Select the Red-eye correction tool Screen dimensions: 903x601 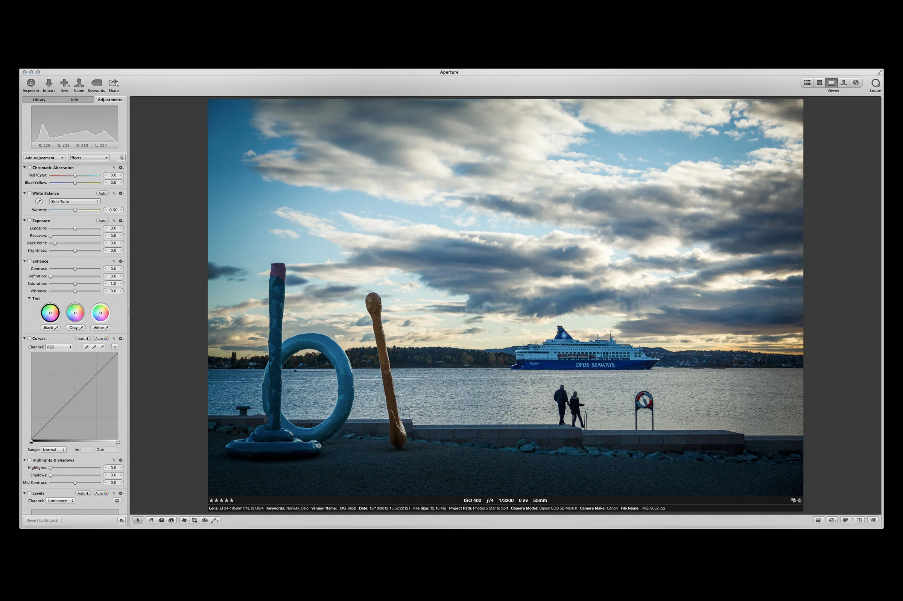[x=205, y=520]
